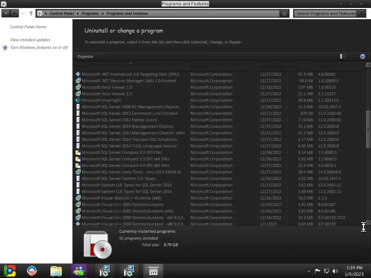Select the 5.61 MB size cell
The height and width of the screenshot is (278, 371).
click(x=305, y=185)
